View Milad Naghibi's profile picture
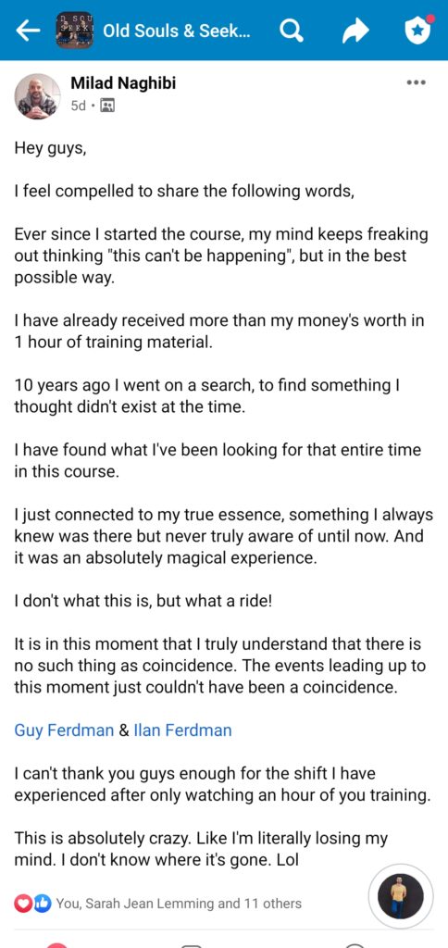448x948 pixels. (38, 96)
